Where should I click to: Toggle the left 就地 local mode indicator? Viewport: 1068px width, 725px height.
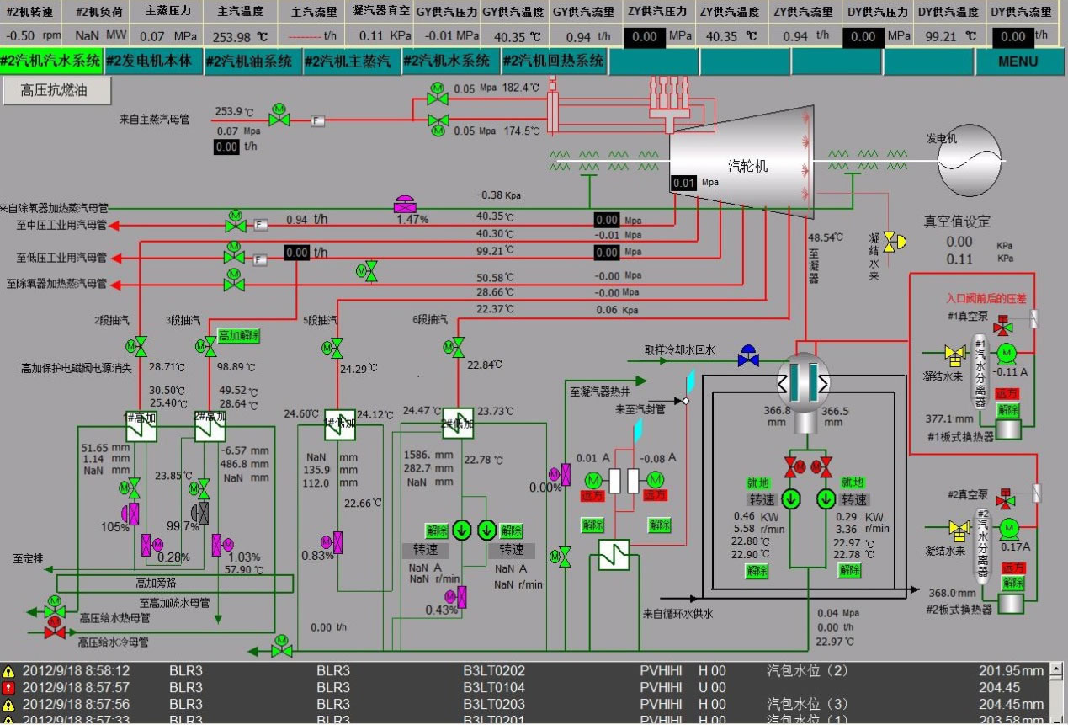758,482
